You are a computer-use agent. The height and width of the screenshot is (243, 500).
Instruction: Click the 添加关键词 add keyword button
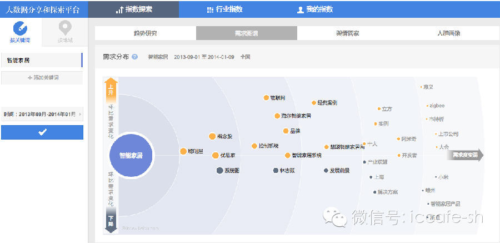pos(42,78)
